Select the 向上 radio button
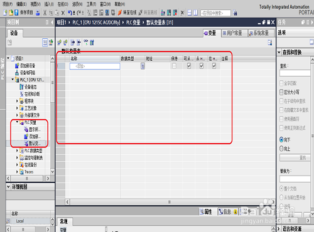 coord(281,149)
